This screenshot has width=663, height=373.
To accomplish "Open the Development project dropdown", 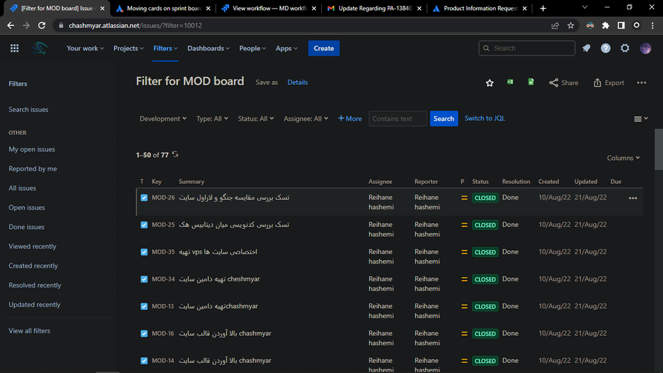I will coord(163,119).
